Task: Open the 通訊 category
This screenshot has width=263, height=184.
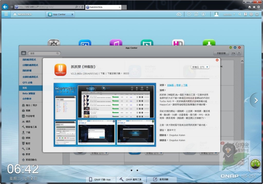Action: (x=26, y=122)
